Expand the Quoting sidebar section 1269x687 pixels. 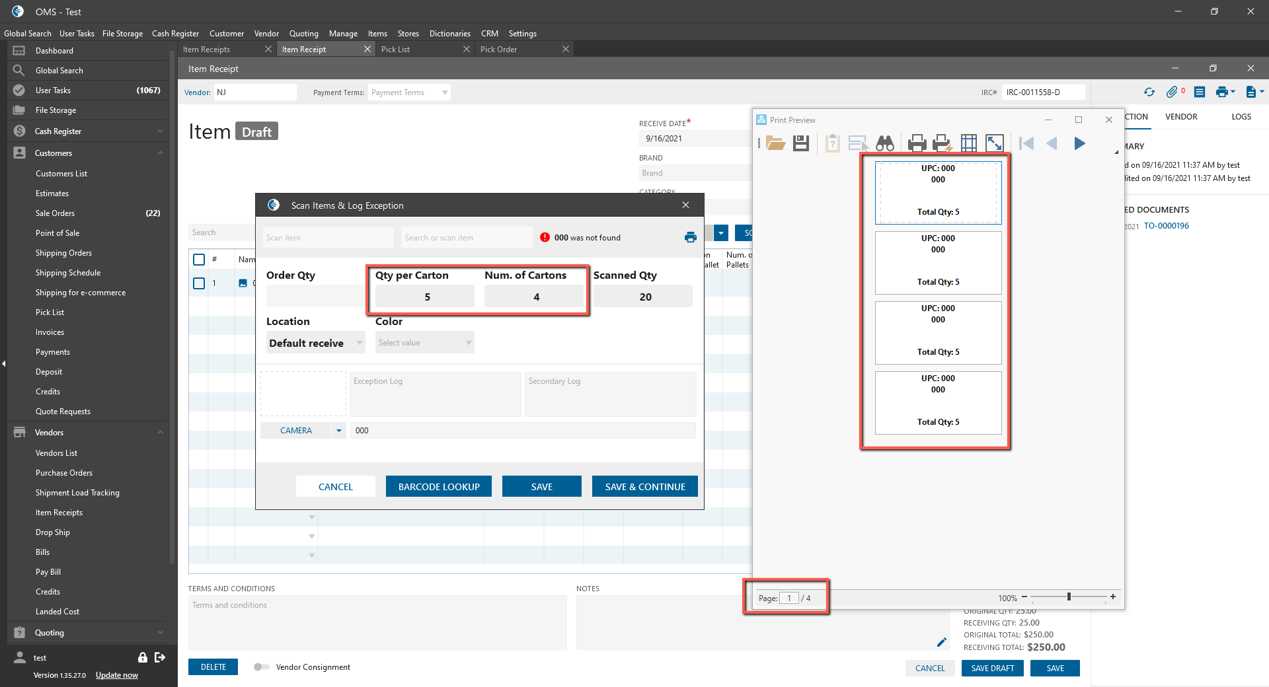(x=160, y=633)
